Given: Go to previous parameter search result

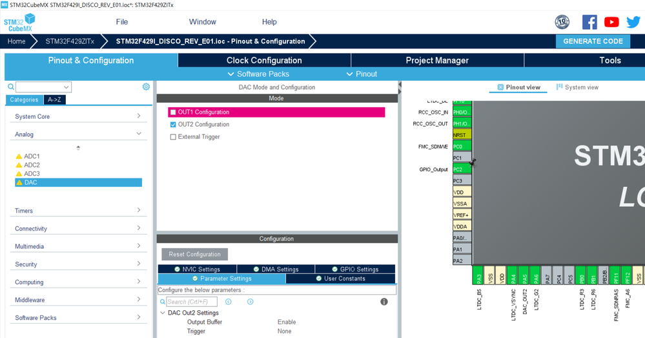Looking at the screenshot, I should 229,302.
